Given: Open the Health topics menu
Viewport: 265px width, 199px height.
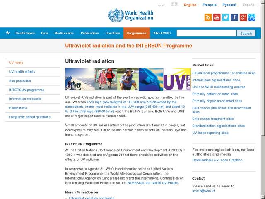Looking at the screenshot, I should (25, 33).
